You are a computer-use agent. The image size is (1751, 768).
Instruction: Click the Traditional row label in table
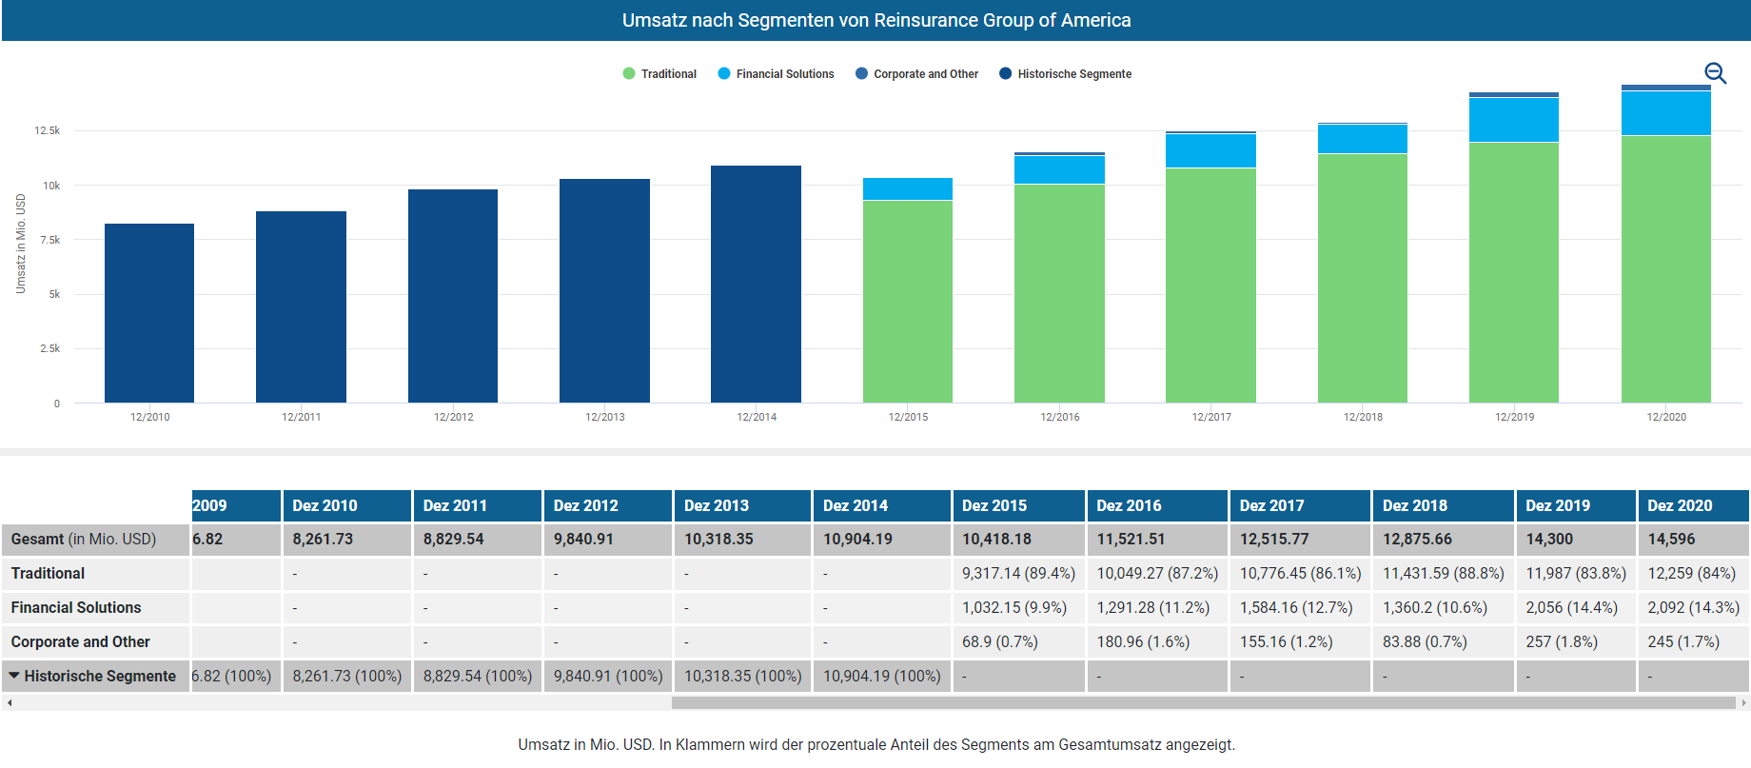[49, 573]
